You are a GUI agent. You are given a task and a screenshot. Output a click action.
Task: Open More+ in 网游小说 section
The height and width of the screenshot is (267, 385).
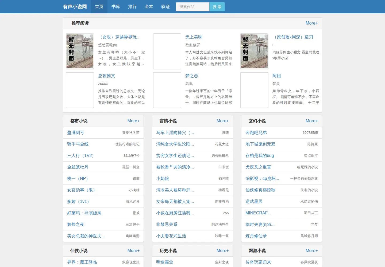(x=312, y=251)
